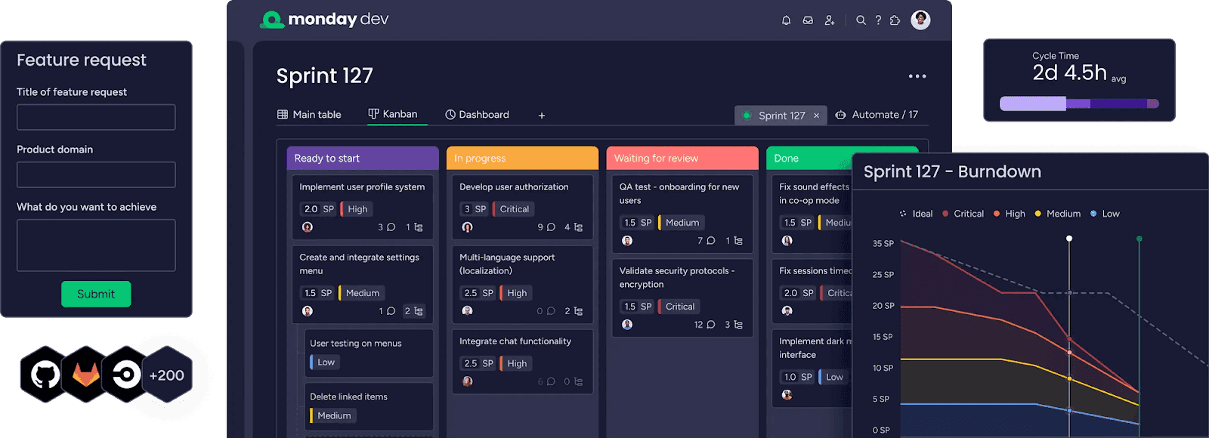Image resolution: width=1209 pixels, height=438 pixels.
Task: Switch to the Main table tab
Action: tap(309, 115)
